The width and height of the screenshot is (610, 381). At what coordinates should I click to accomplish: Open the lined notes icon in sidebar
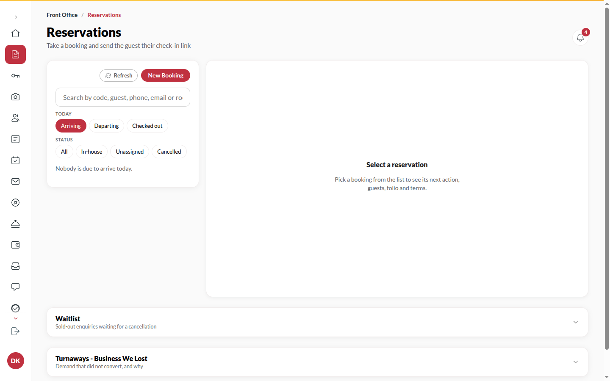coord(16,139)
